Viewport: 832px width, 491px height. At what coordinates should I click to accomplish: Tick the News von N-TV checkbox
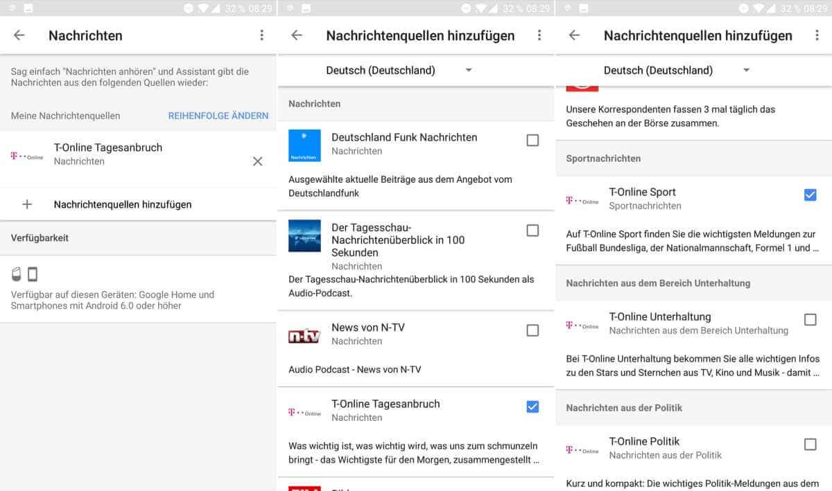[532, 330]
